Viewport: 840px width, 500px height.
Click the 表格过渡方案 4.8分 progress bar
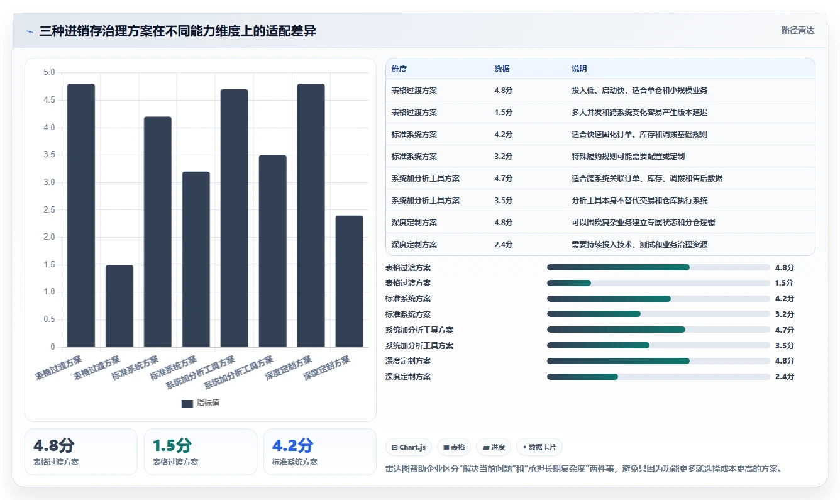[x=658, y=267]
